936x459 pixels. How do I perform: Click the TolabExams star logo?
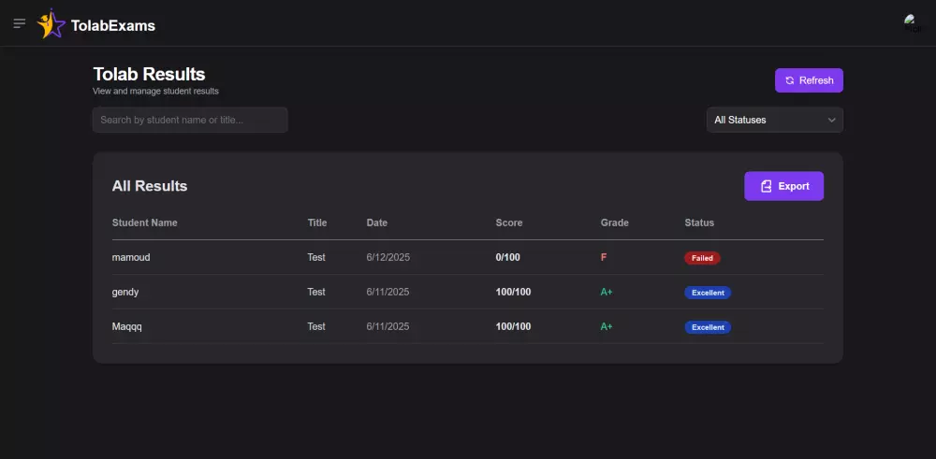[x=51, y=24]
